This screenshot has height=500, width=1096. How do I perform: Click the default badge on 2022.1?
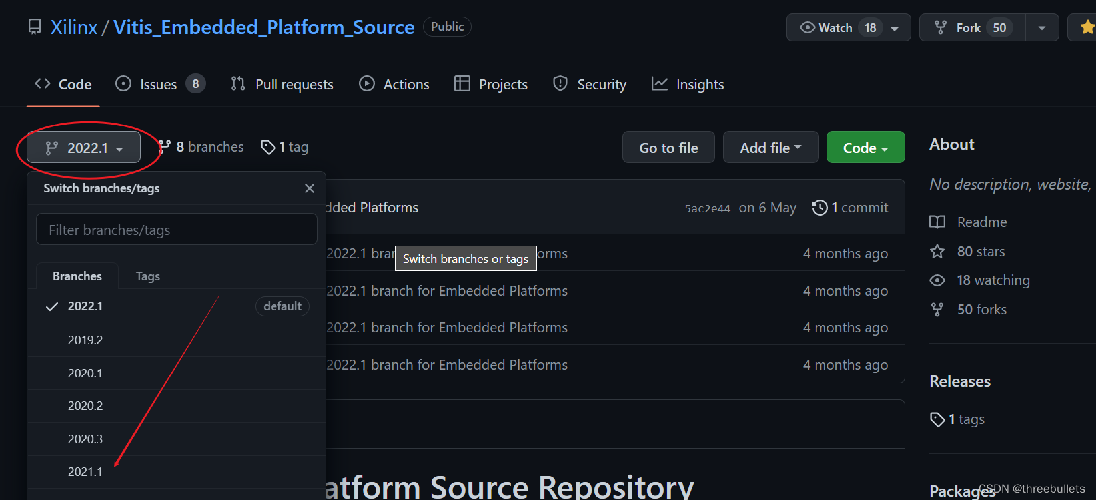282,306
